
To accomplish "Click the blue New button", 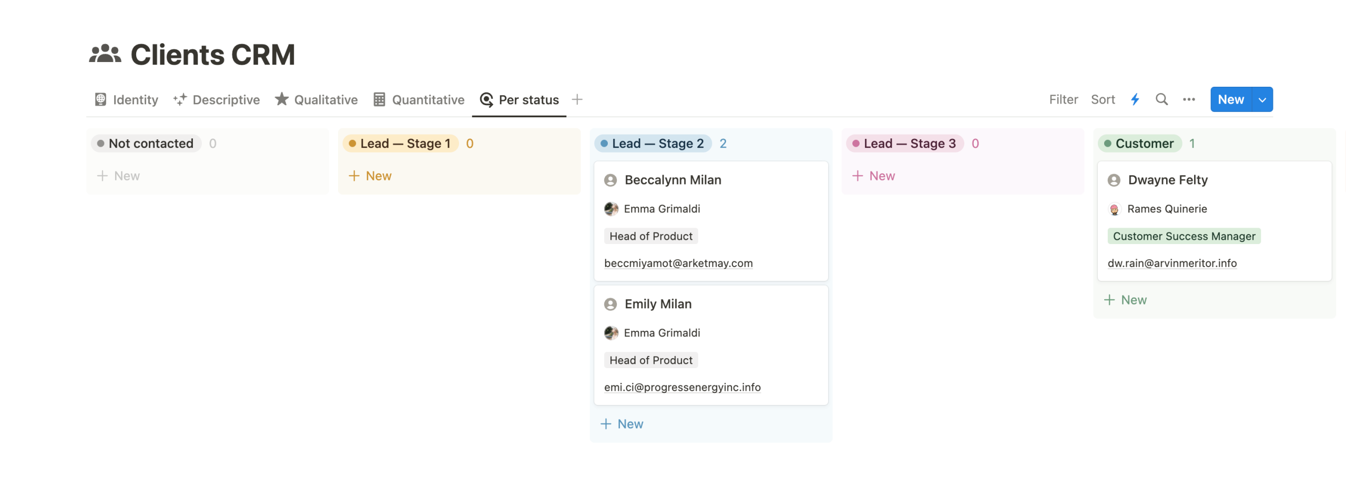I will click(x=1230, y=99).
